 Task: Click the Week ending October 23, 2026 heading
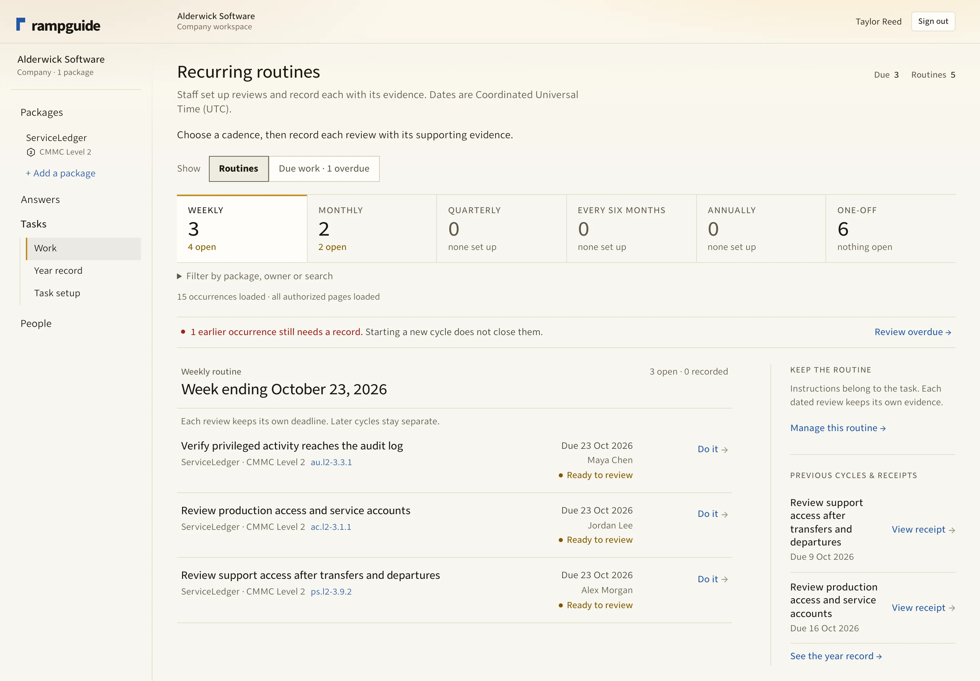click(x=284, y=389)
